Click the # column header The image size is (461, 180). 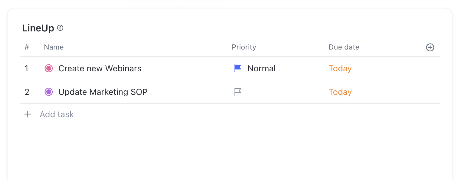[x=27, y=47]
